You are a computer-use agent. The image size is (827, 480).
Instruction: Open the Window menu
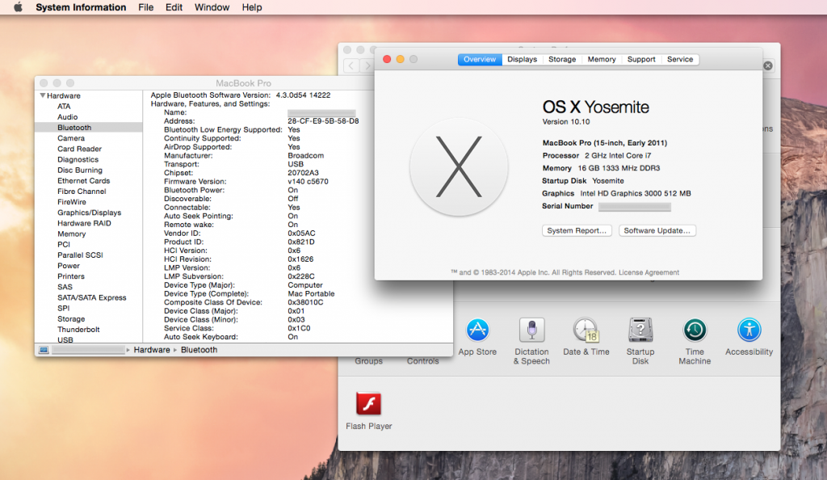coord(212,7)
